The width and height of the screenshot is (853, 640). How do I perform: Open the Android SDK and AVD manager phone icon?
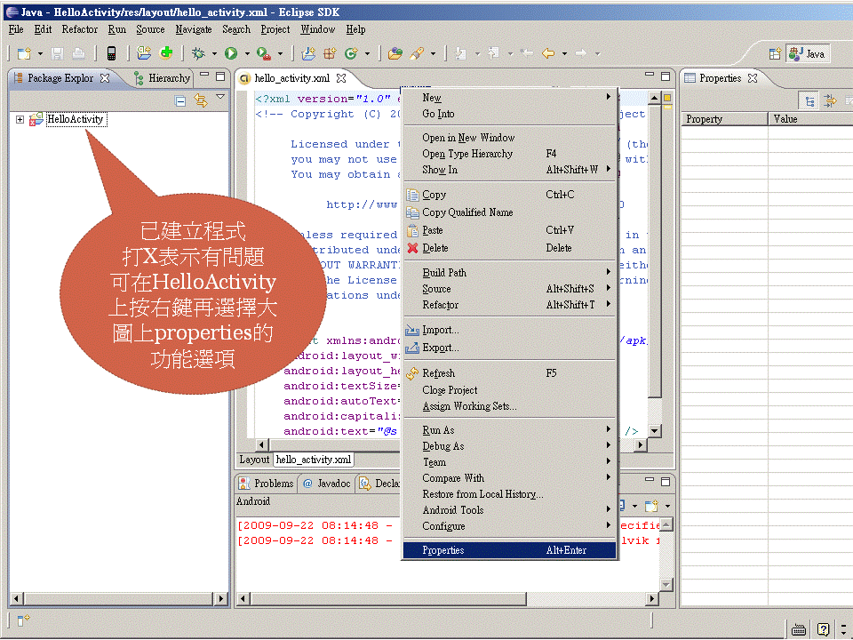tap(112, 52)
